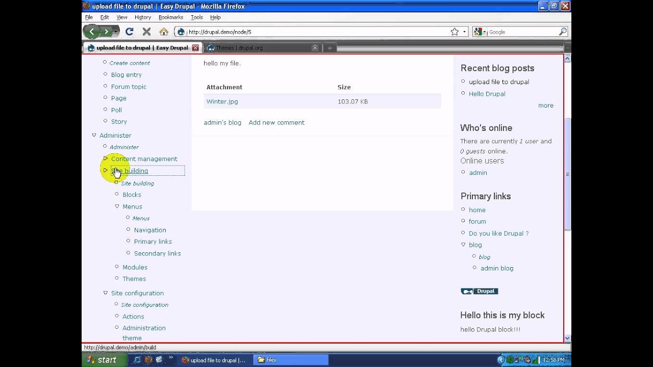
Task: Open the Primary links menu item
Action: click(153, 242)
